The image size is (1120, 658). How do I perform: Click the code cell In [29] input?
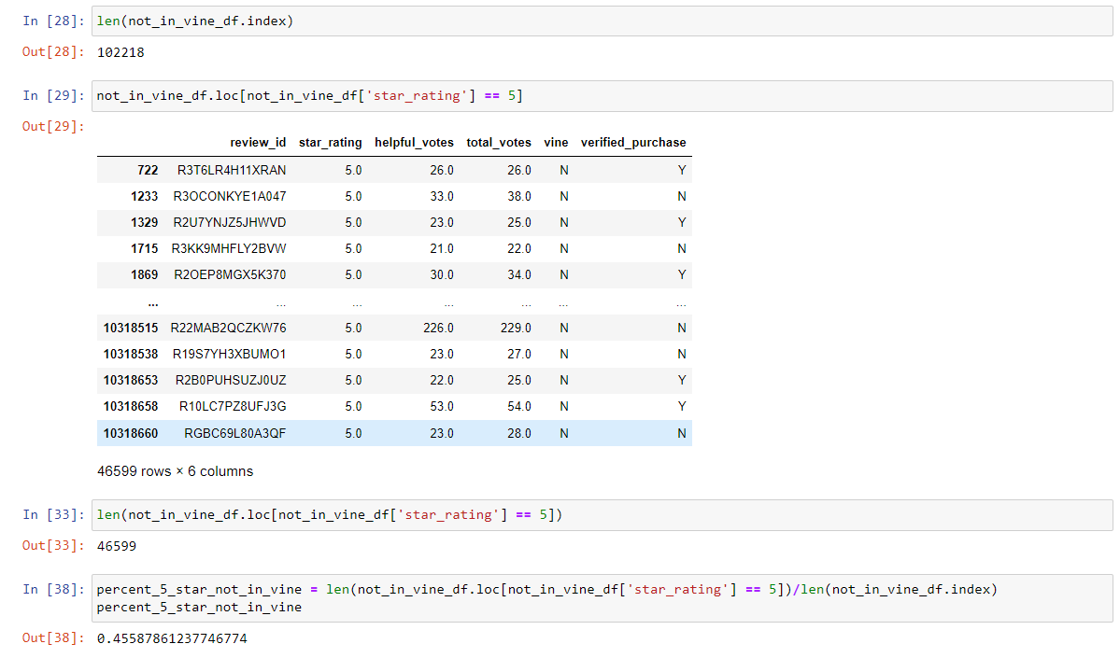click(x=602, y=95)
